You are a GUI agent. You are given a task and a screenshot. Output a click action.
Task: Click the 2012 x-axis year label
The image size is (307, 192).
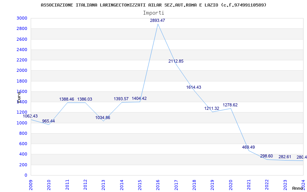[85, 185]
